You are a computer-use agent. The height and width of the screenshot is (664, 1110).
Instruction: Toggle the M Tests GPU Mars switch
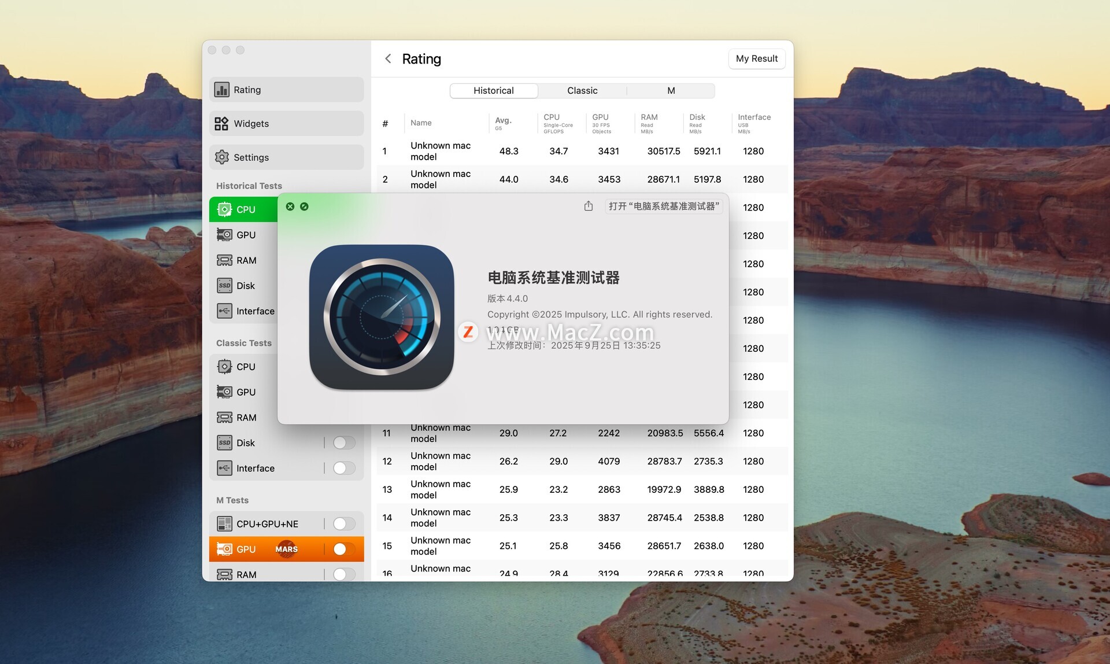343,549
